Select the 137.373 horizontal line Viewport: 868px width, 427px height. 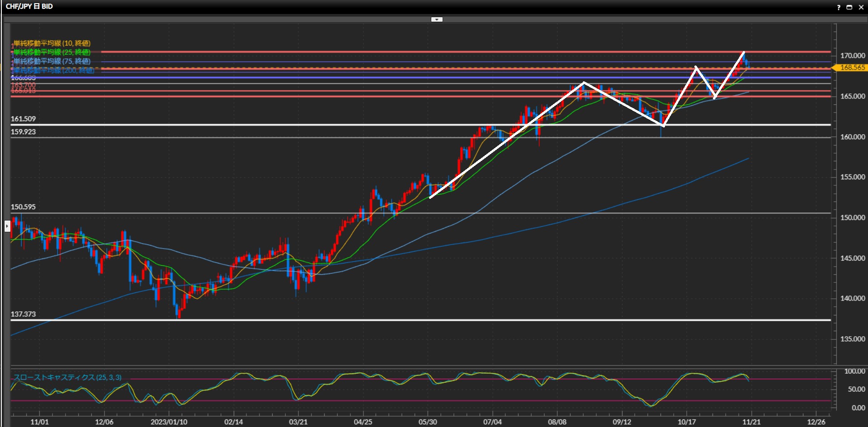click(271, 320)
